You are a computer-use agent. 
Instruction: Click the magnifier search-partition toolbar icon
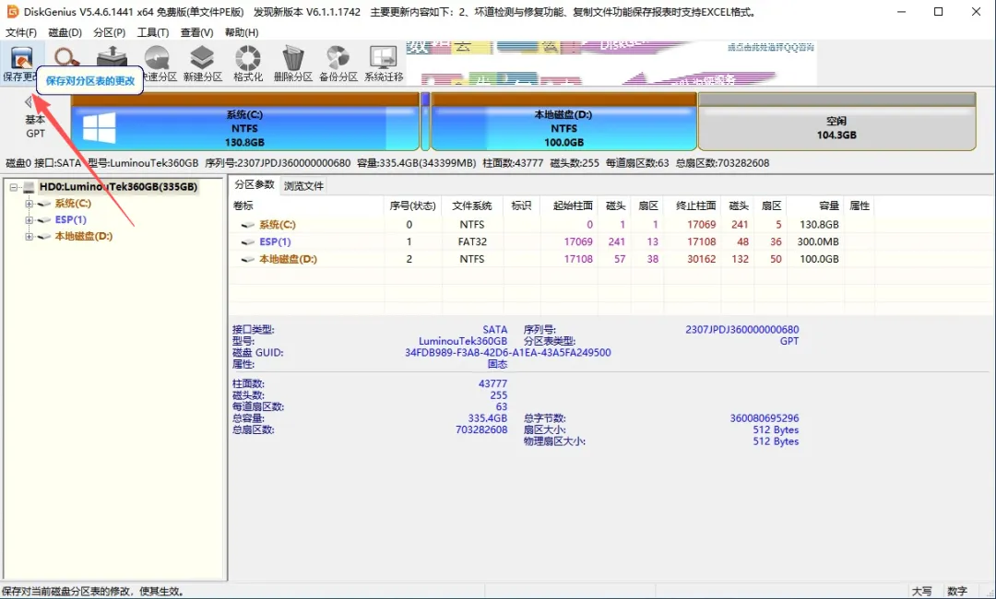point(66,57)
